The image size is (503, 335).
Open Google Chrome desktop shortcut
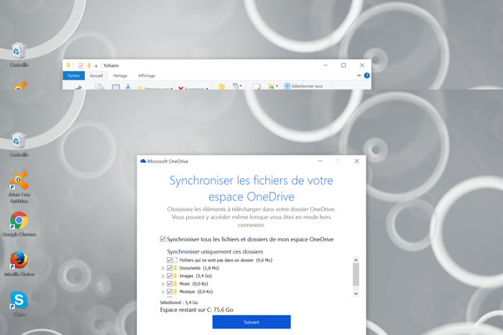coord(19,221)
